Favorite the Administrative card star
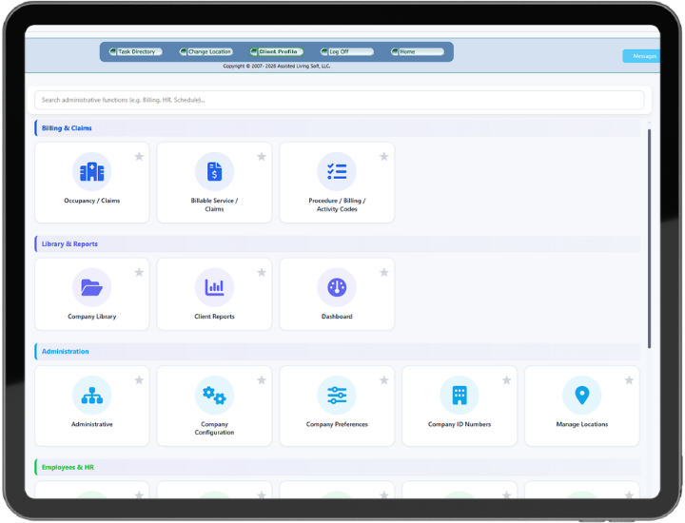685x523 pixels. coord(139,380)
